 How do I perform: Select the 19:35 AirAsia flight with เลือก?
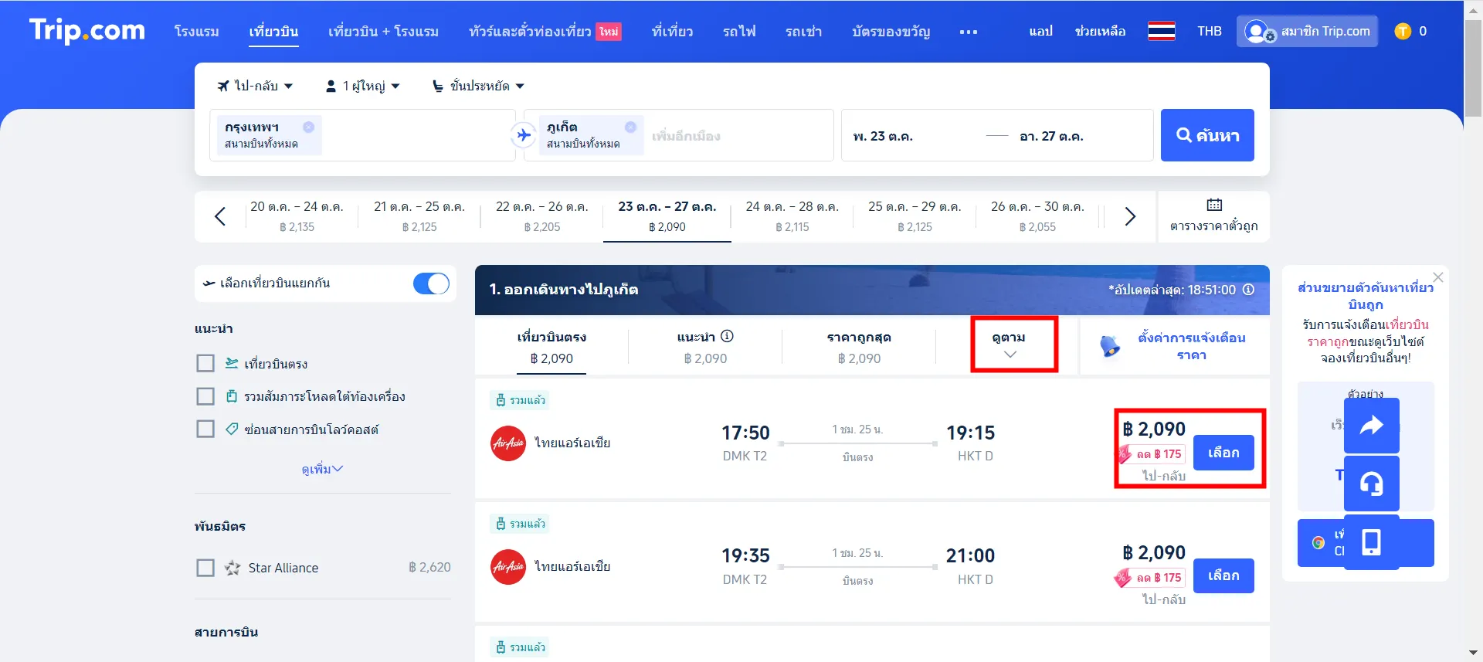pyautogui.click(x=1223, y=575)
